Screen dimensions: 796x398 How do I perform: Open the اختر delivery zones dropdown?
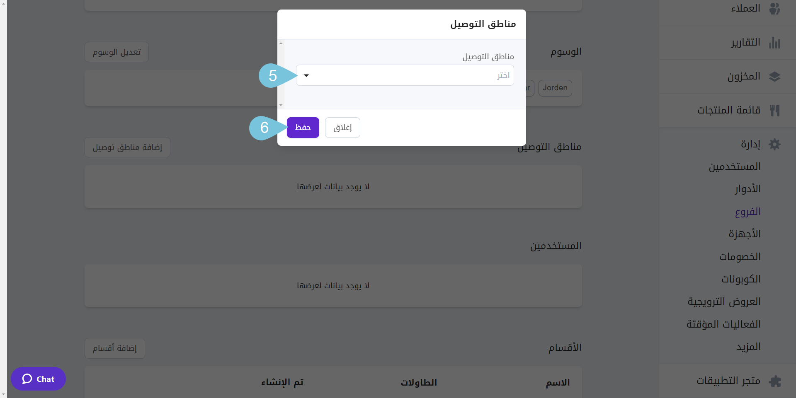tap(405, 75)
